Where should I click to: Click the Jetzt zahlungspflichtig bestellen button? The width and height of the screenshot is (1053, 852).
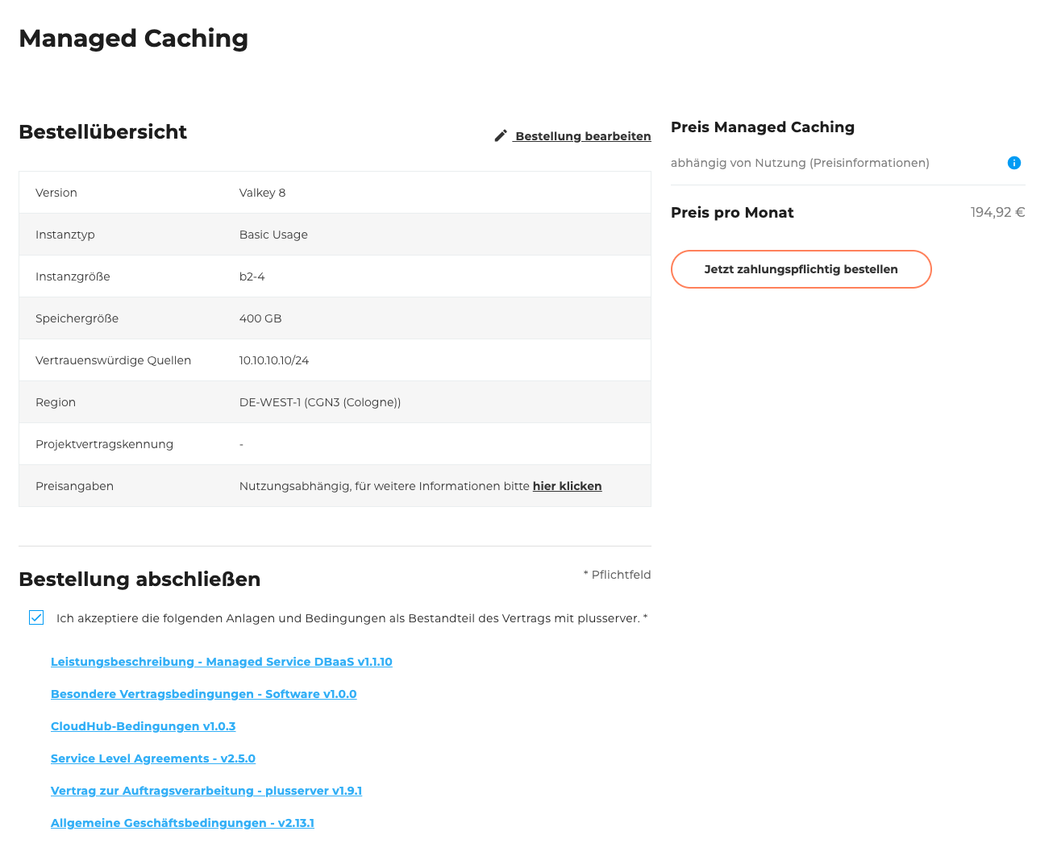coord(801,269)
